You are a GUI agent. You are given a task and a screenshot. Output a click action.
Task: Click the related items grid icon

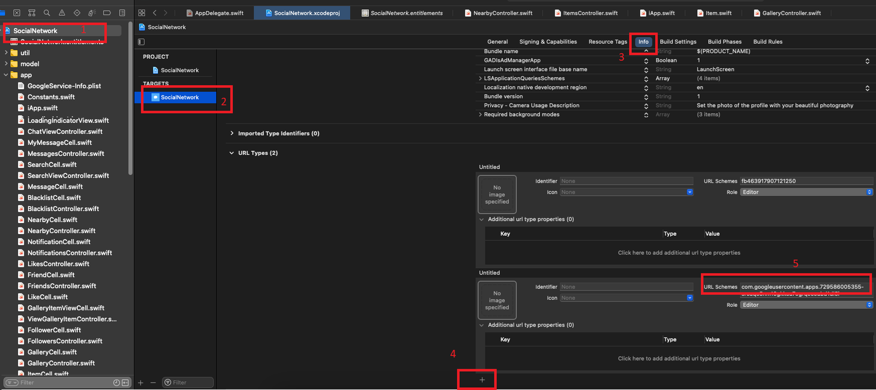142,13
